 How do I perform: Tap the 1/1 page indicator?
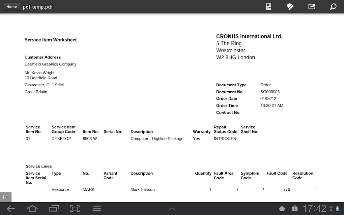click(6, 197)
